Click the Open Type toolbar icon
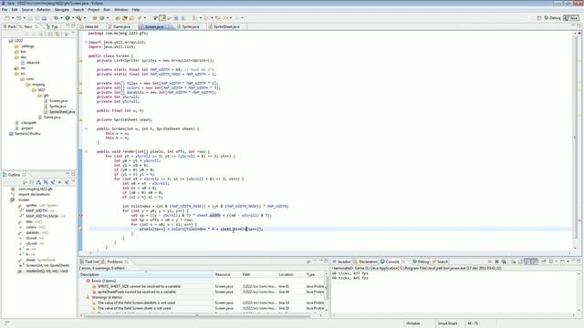Viewport: 584px width, 328px height. pos(118,18)
